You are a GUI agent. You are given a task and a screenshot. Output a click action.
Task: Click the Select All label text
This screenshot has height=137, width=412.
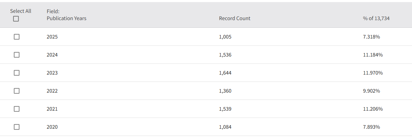coord(20,11)
